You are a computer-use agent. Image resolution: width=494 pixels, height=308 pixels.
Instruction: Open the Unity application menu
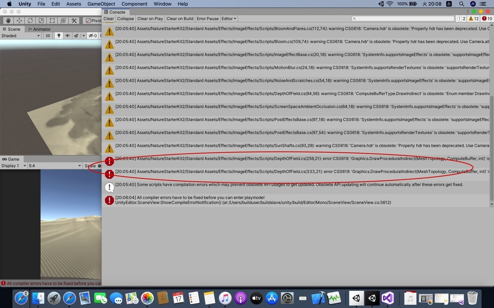25,4
